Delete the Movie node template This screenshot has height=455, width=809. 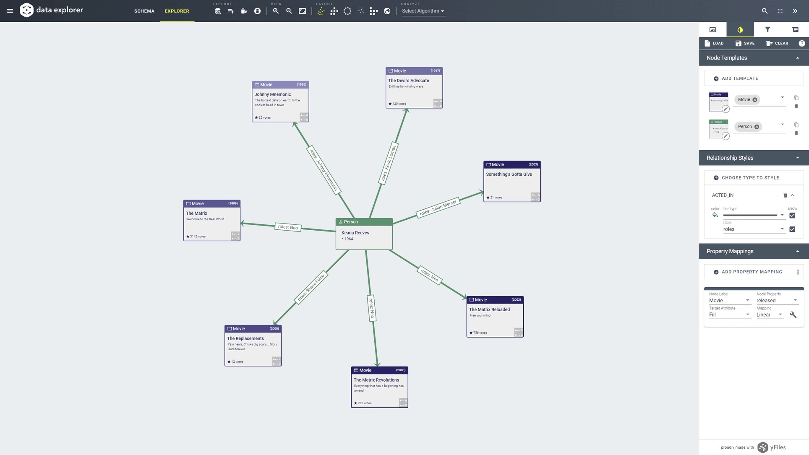(x=796, y=106)
